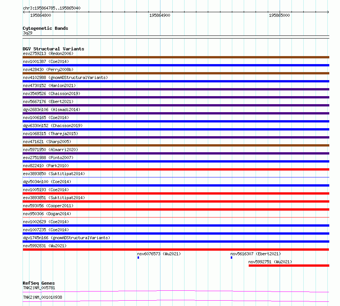Click the brown esv2759213 variant bar

[176, 57]
